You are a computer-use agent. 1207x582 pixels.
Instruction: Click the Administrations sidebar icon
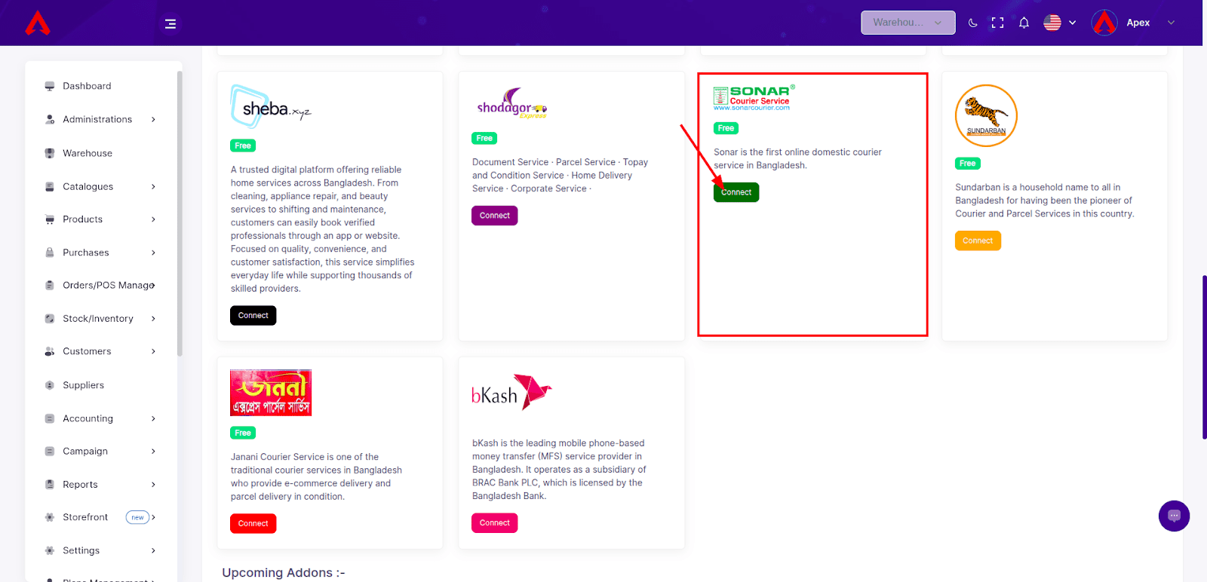(x=50, y=119)
